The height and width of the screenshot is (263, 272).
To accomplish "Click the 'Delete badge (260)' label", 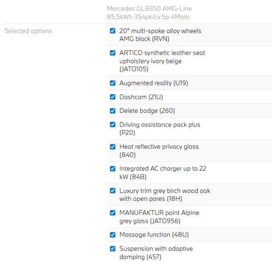I will pos(147,111).
